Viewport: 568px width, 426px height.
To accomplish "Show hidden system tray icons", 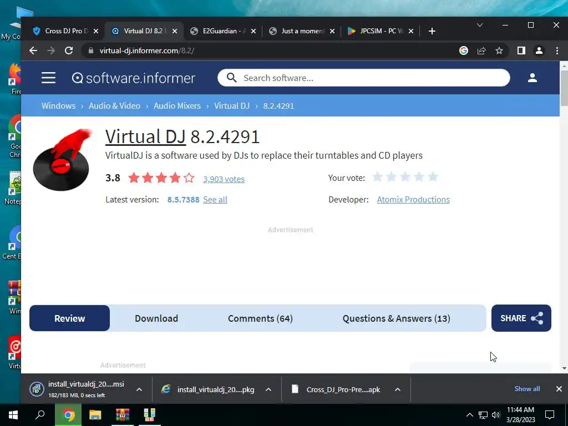I will tap(469, 415).
